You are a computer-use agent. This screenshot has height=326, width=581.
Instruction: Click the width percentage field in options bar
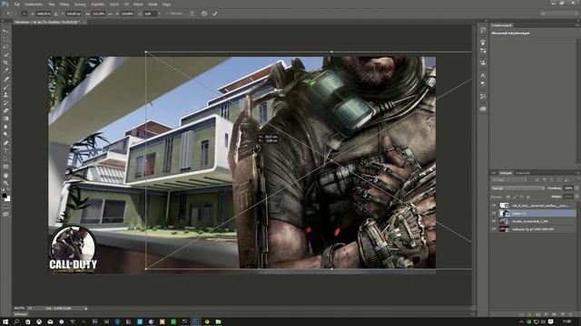(99, 14)
